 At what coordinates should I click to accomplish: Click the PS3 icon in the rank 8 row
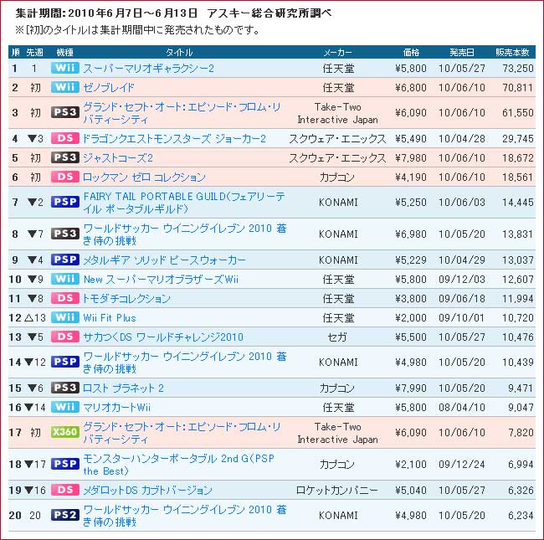pos(65,234)
